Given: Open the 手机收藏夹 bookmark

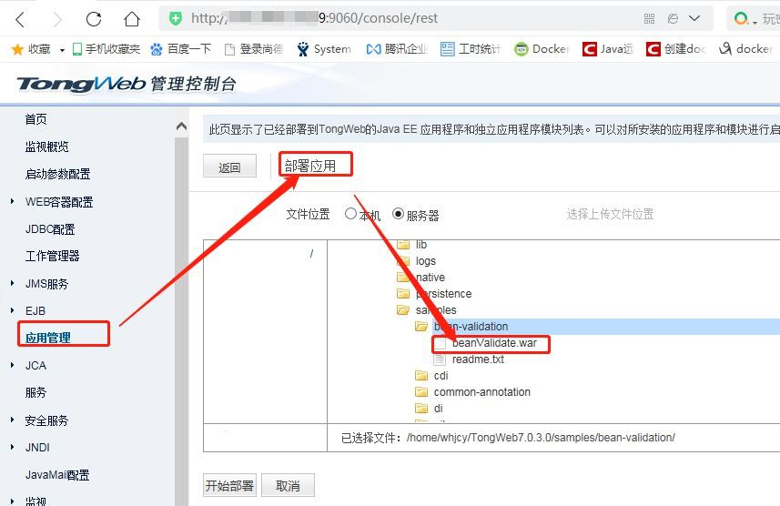Looking at the screenshot, I should (x=106, y=49).
